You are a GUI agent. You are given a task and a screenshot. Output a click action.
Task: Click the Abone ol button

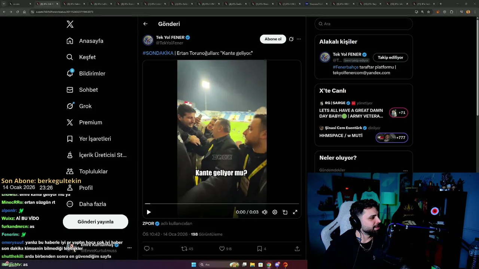point(273,39)
